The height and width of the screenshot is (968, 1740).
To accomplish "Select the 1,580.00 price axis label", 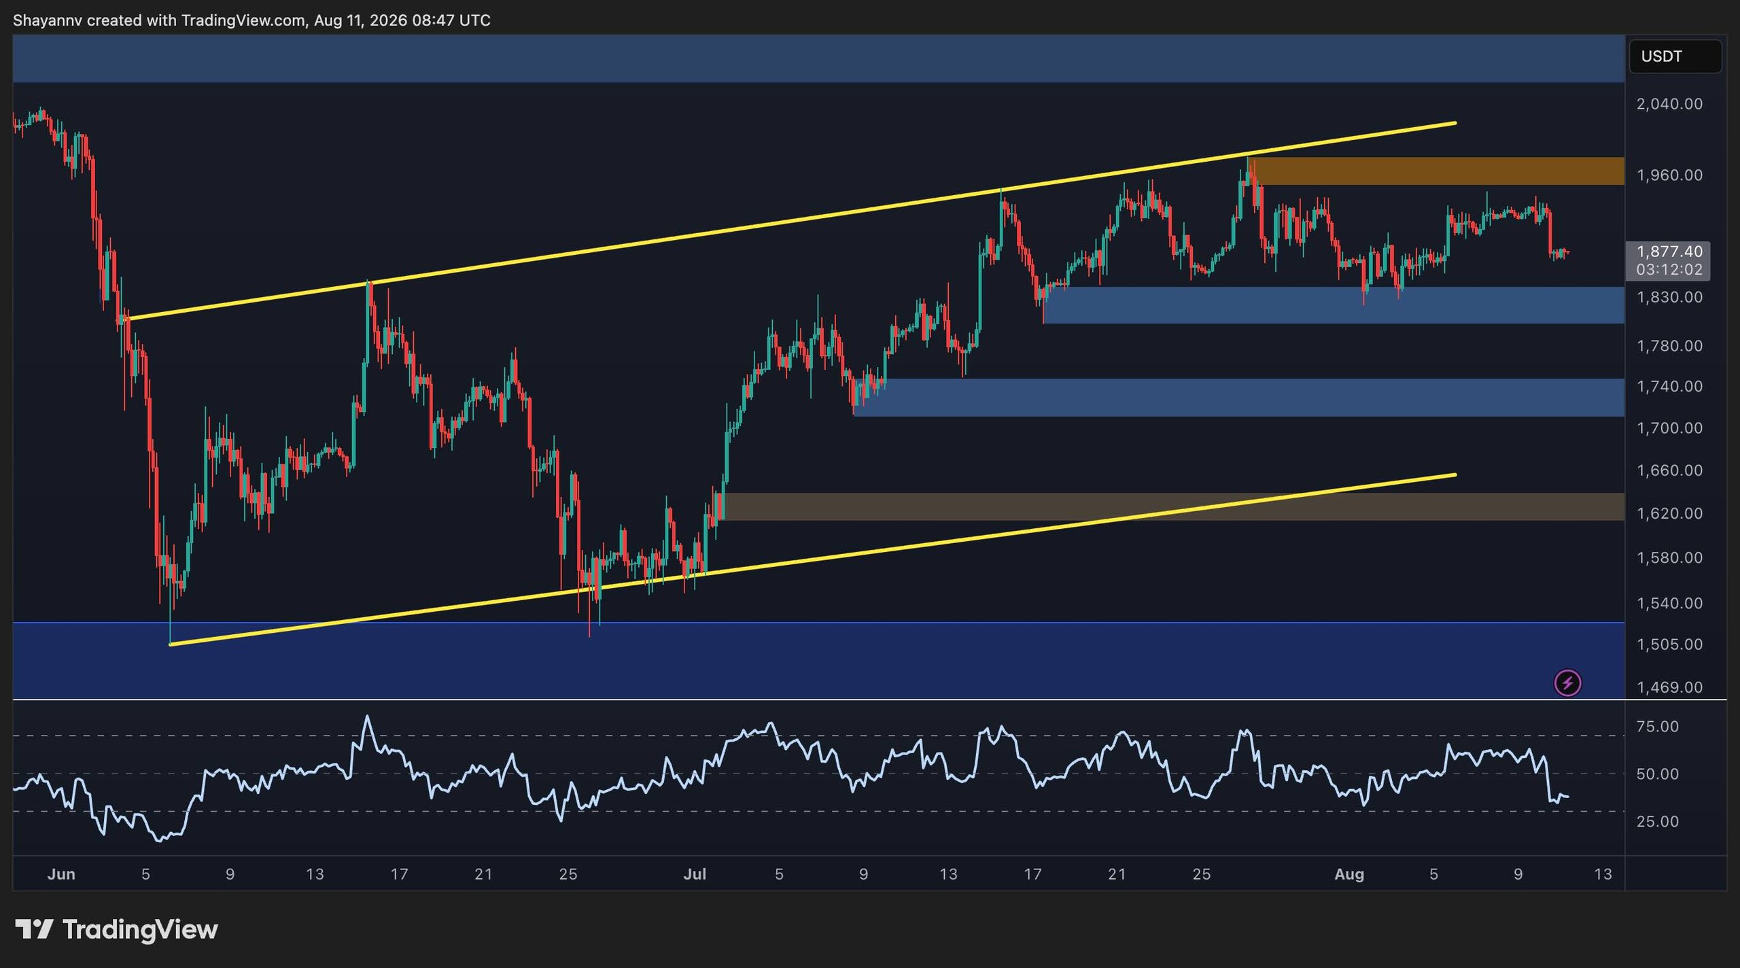I will (x=1669, y=558).
